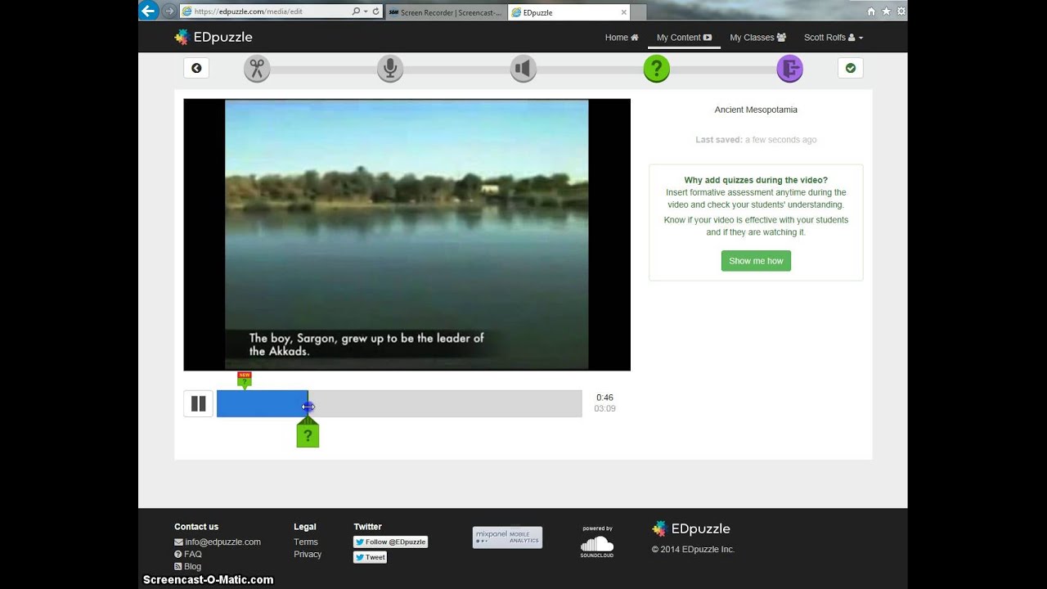
Task: Open browser favorites star
Action: (886, 11)
